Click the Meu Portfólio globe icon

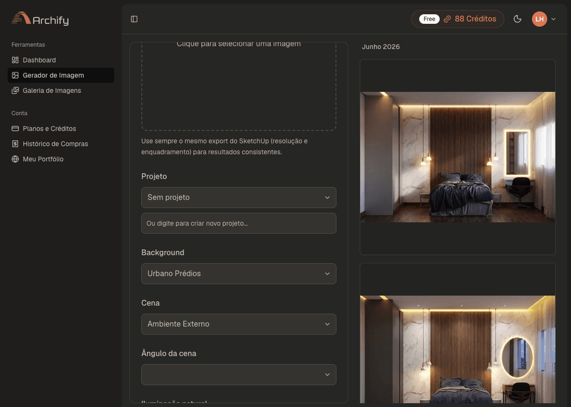point(15,159)
